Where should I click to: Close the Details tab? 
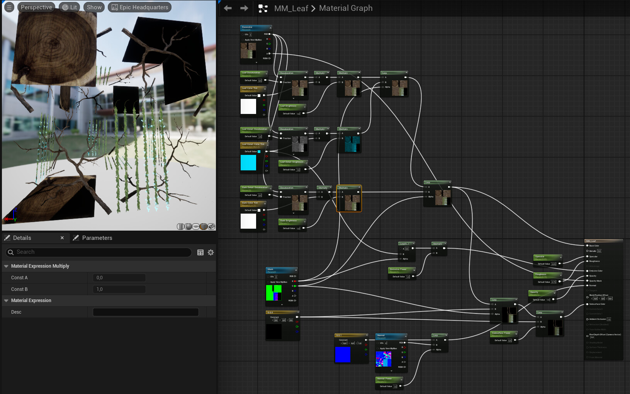[x=62, y=238]
